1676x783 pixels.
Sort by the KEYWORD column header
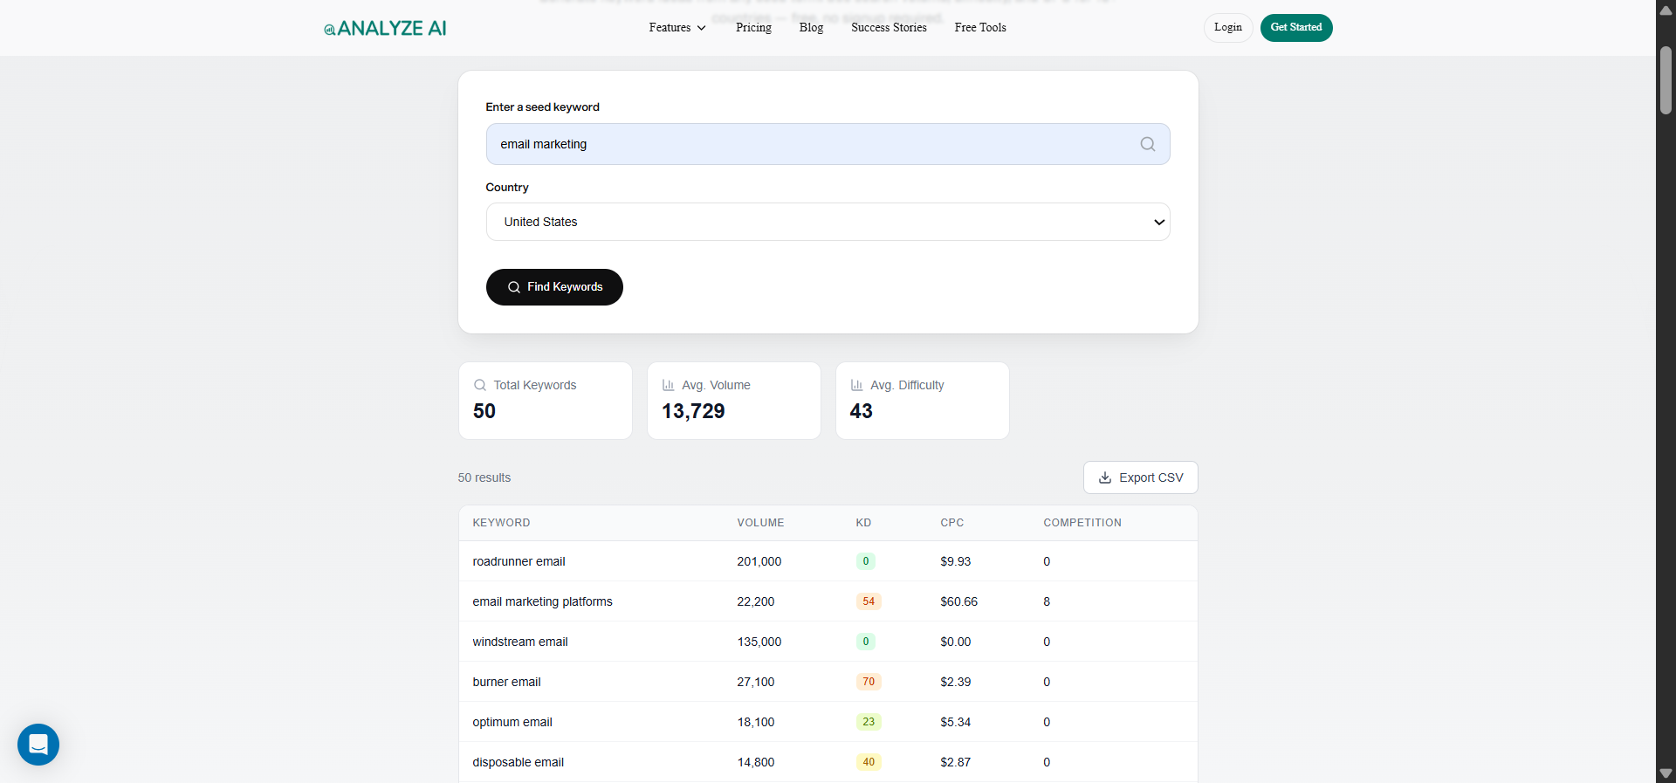point(501,523)
